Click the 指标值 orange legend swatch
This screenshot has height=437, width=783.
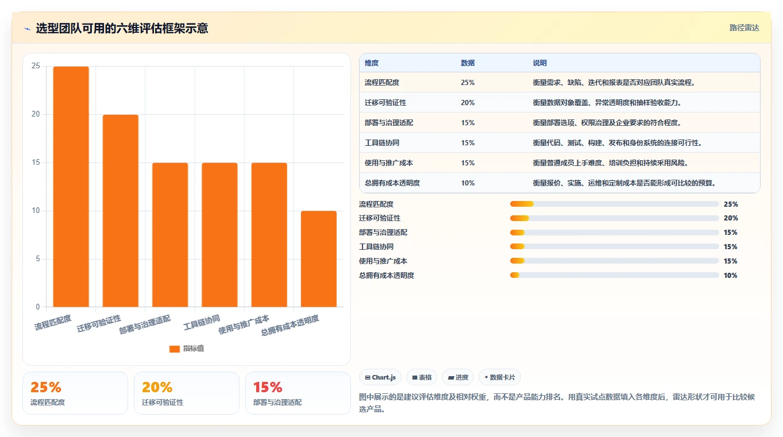coord(175,349)
